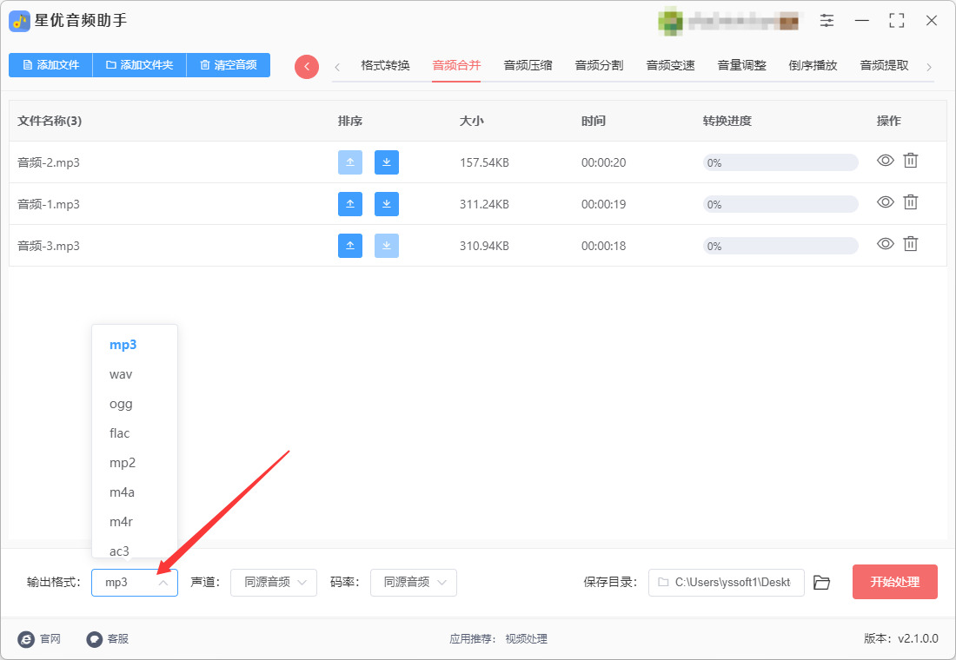Screen dimensions: 956x660
Task: Switch to the 格式转换 tab
Action: click(x=385, y=65)
